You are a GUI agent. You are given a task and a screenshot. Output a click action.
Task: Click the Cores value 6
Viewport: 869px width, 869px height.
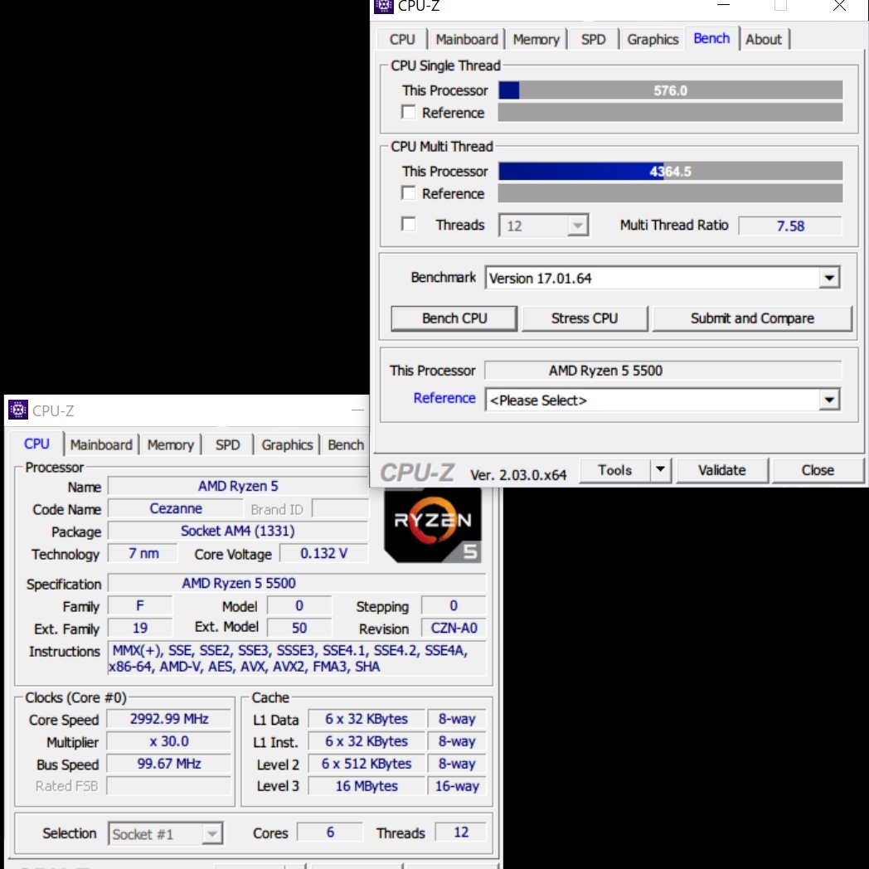coord(330,832)
